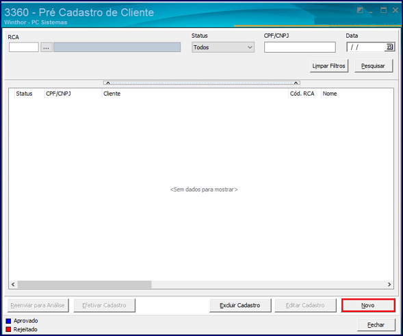Click the Efetivar Cadastro button

tap(105, 305)
